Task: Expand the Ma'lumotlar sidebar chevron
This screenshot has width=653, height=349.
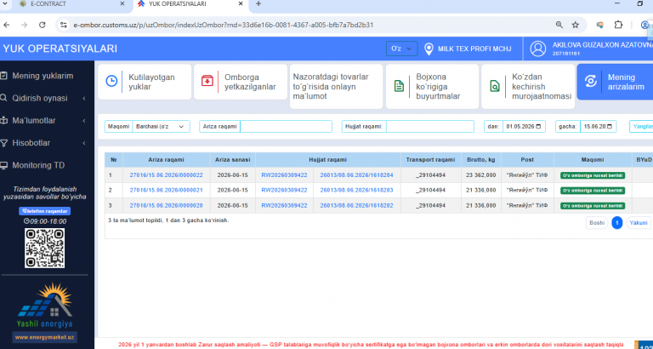Action: tap(84, 121)
